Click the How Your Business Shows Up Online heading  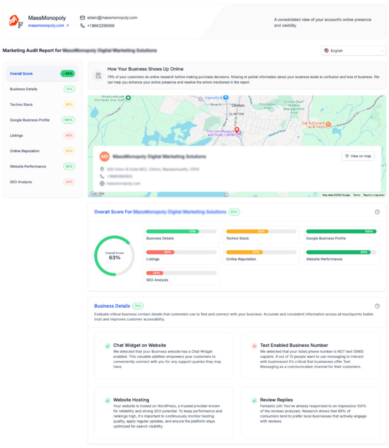click(x=145, y=69)
